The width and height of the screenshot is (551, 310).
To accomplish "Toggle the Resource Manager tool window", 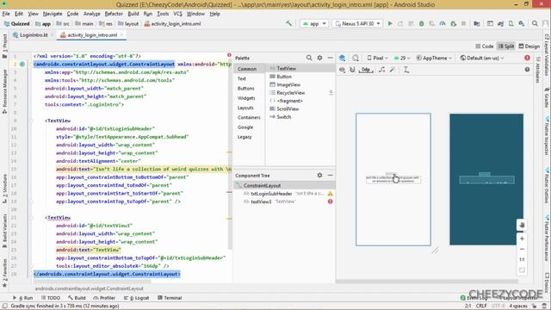I will point(4,91).
